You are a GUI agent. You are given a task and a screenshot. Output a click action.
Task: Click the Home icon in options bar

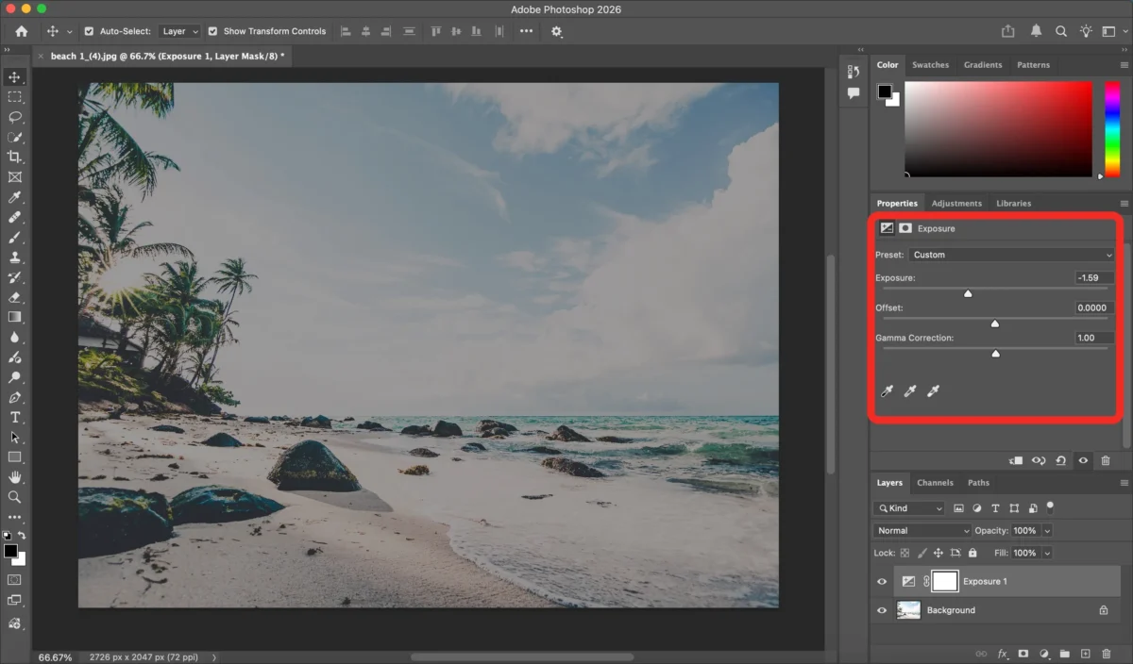21,31
